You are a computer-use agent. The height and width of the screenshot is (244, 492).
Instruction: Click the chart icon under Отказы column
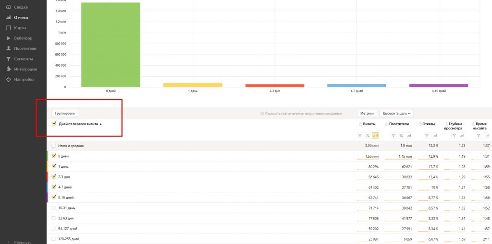coord(434,136)
